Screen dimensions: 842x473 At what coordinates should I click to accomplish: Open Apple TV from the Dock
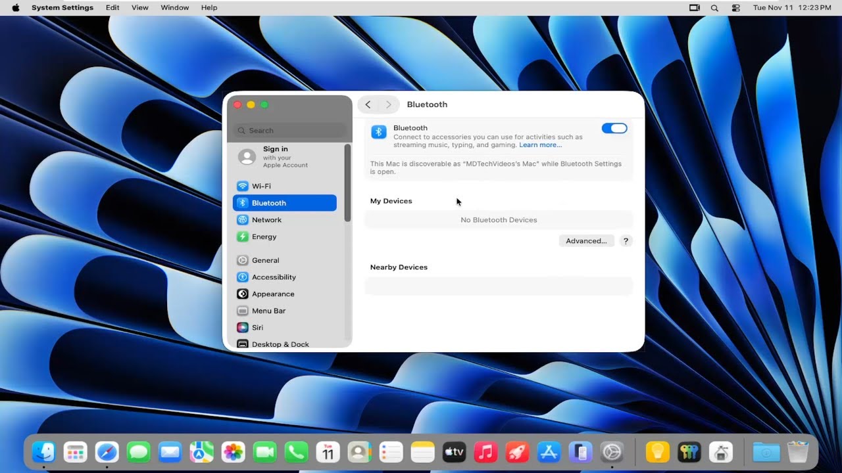coord(455,452)
